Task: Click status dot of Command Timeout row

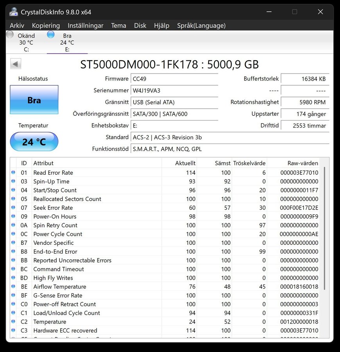Action: 13,269
